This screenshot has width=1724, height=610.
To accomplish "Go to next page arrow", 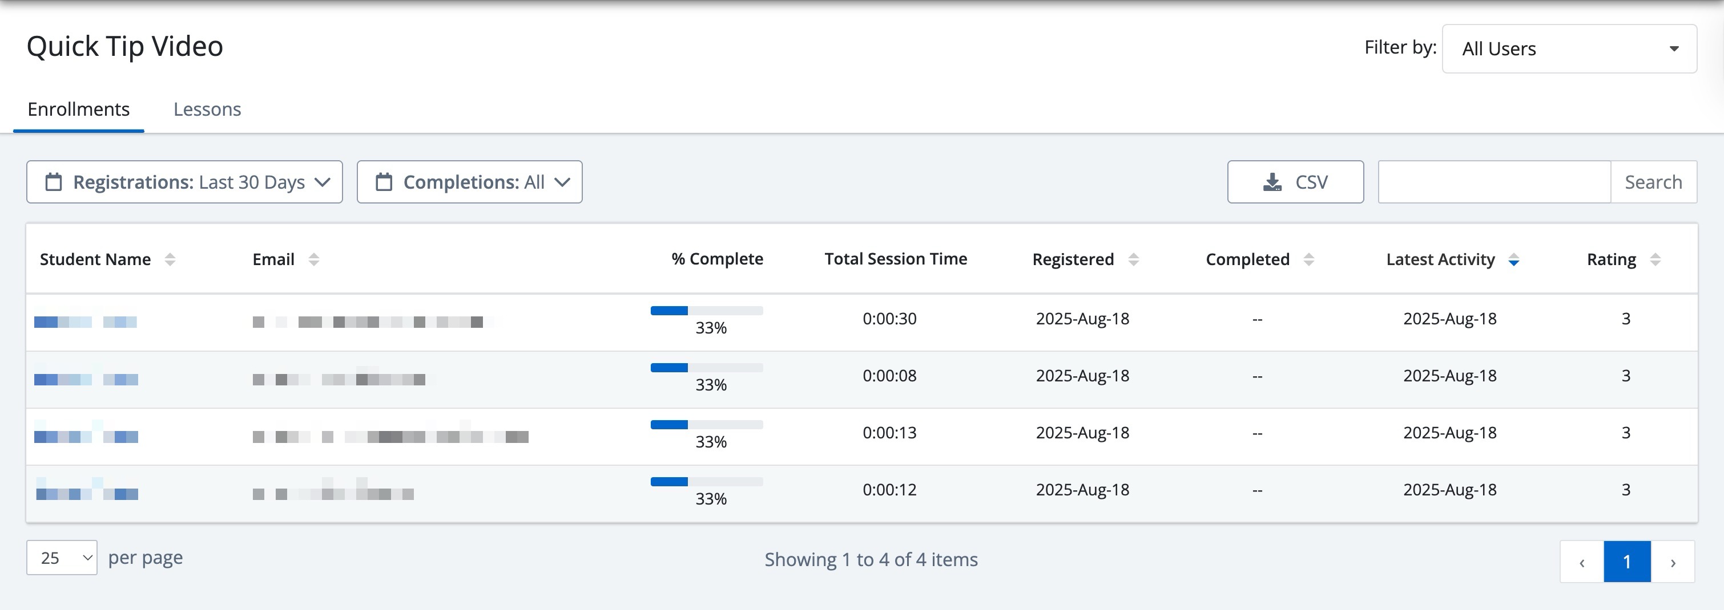I will (1673, 562).
